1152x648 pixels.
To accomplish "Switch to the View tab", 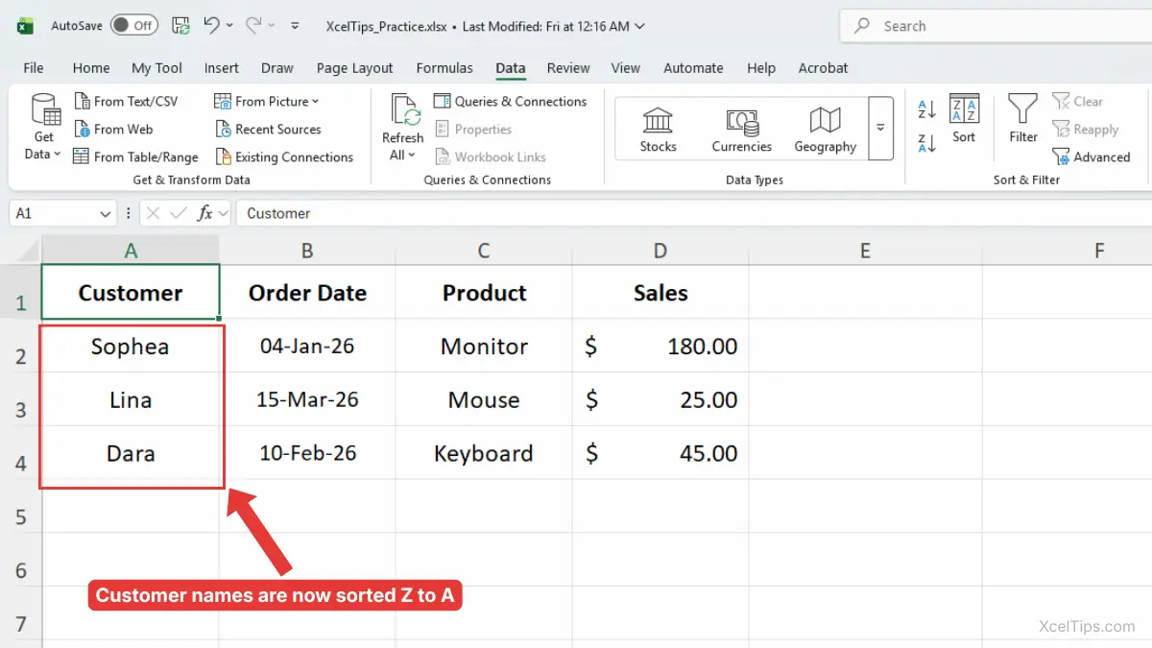I will 625,68.
